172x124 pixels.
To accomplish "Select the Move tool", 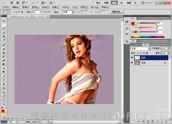I will (4, 21).
